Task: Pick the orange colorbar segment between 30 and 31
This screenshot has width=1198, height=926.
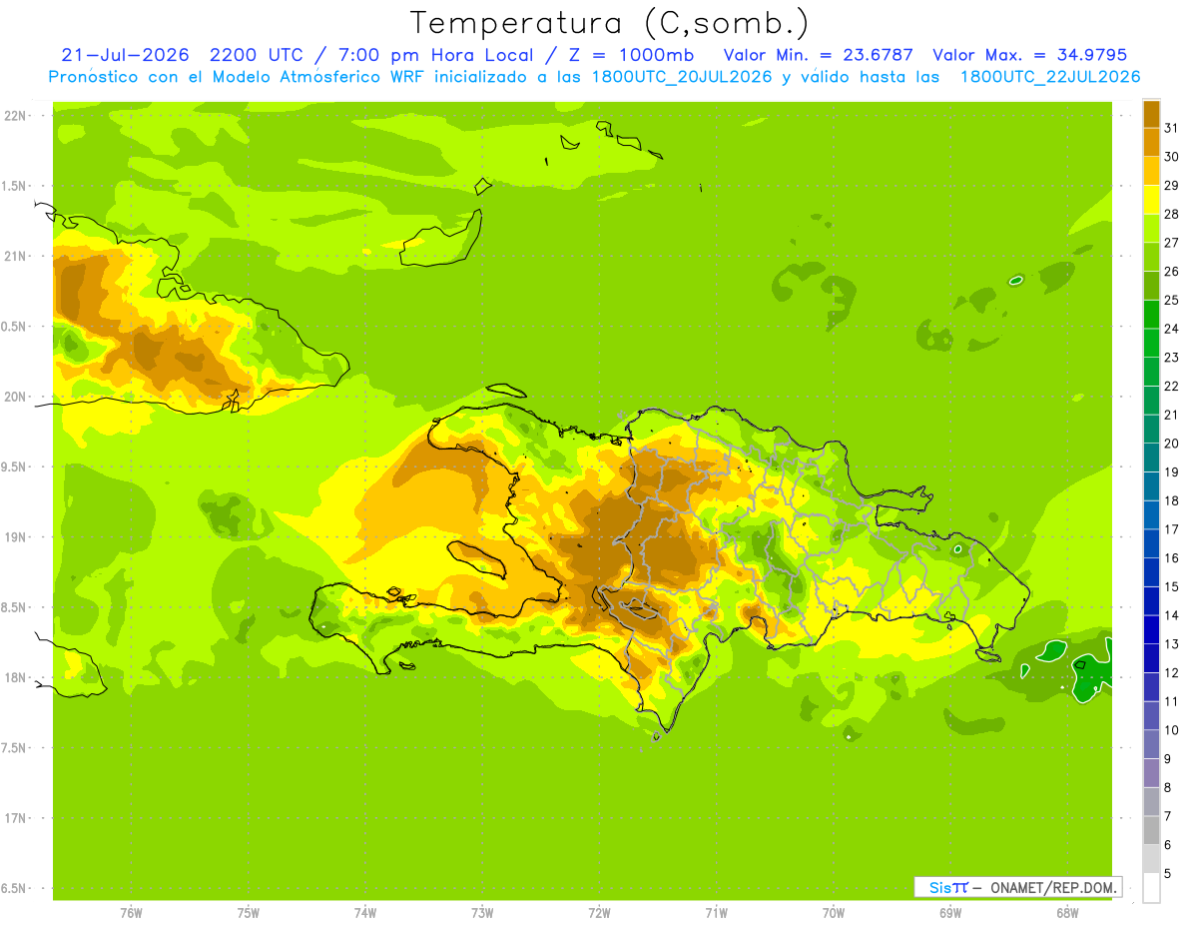Action: (x=1151, y=142)
